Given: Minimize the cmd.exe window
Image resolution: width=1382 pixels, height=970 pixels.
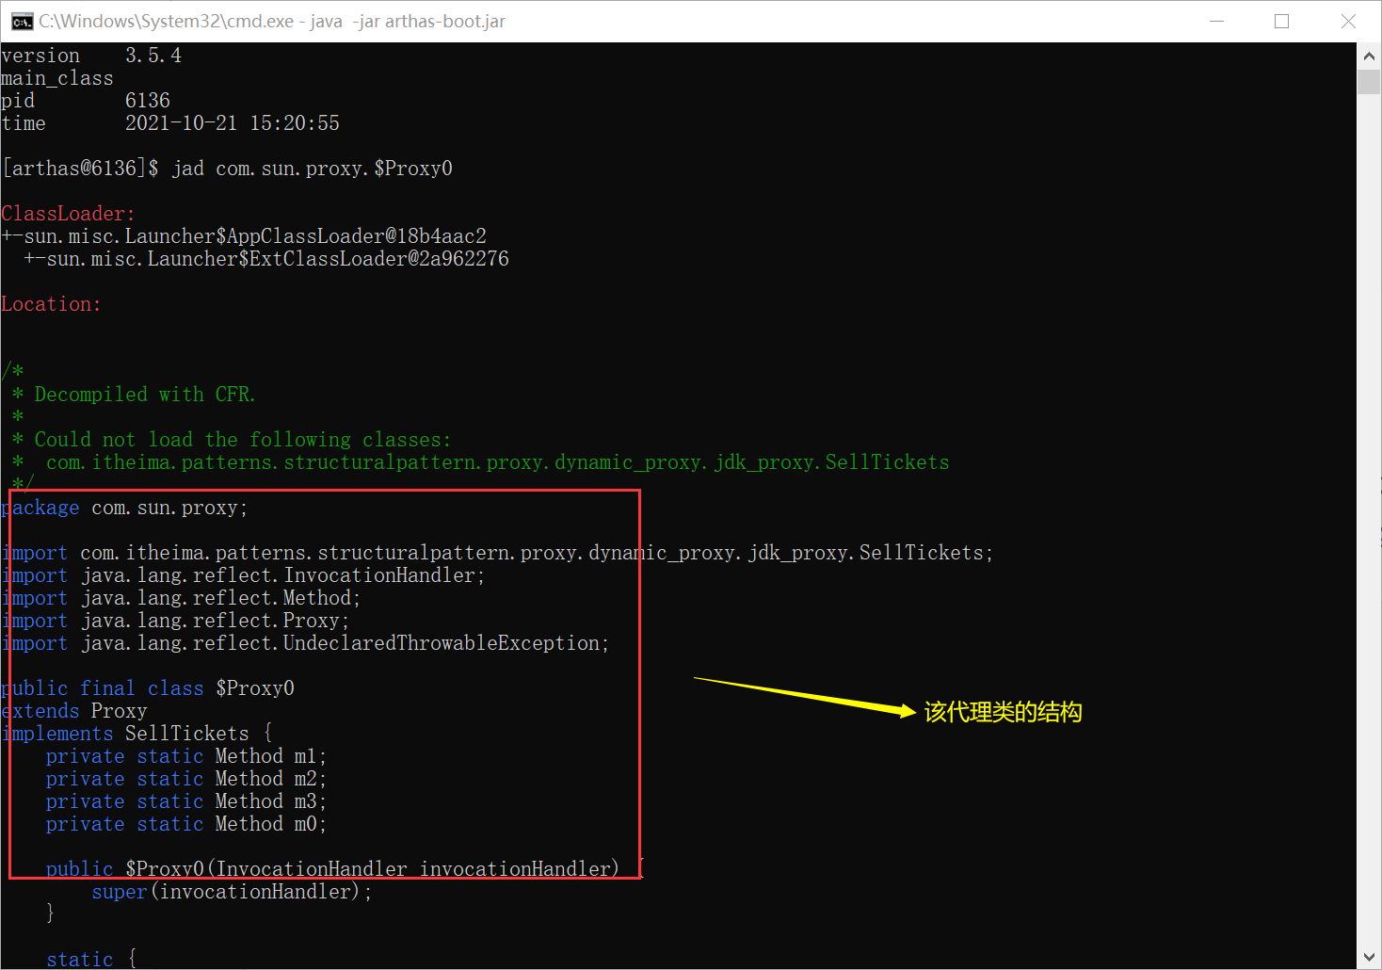Looking at the screenshot, I should 1216,21.
